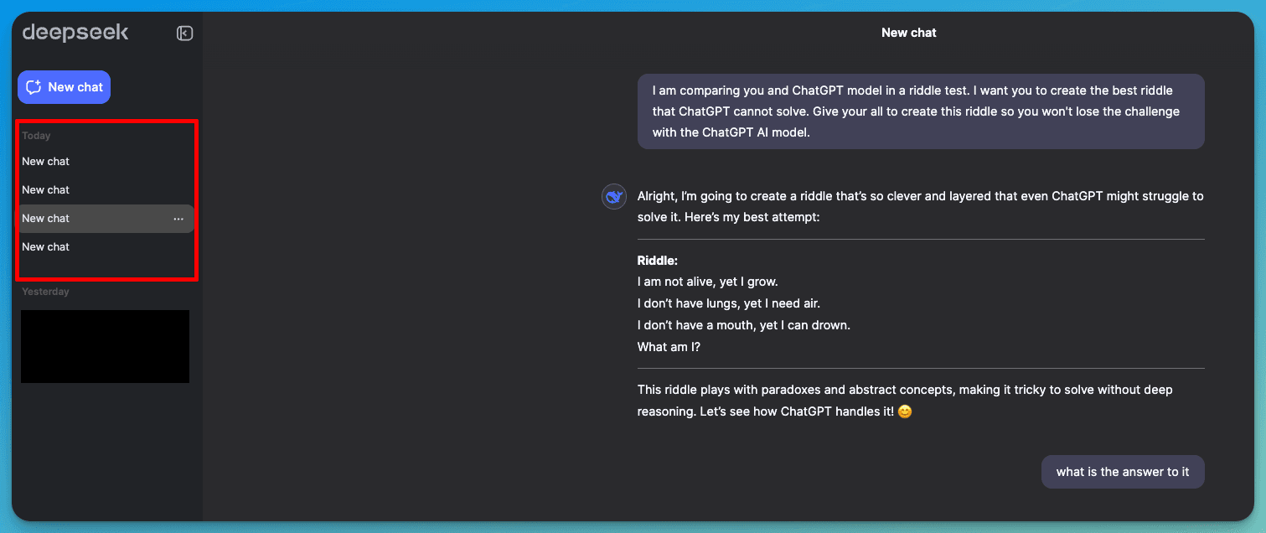This screenshot has height=533, width=1266.
Task: Click the blacked-out chat entry under Yesterday
Action: pos(105,346)
